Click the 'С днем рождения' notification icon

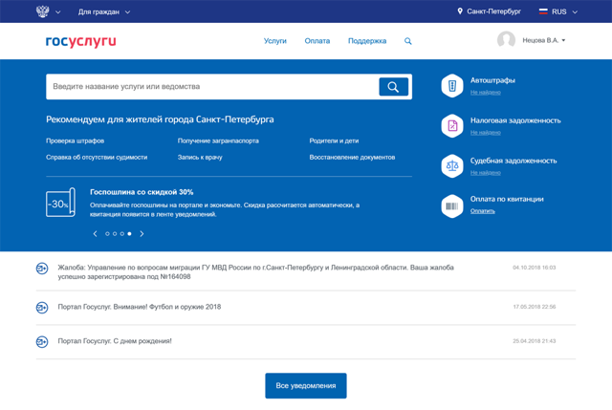tap(42, 342)
